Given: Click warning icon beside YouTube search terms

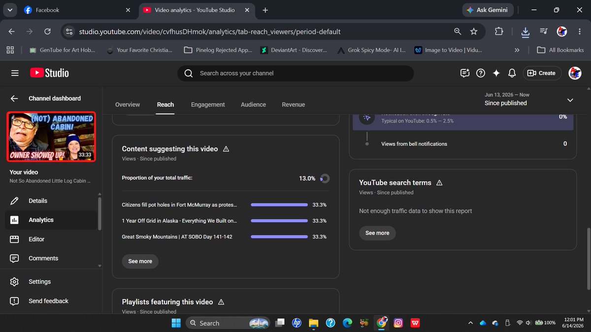Looking at the screenshot, I should coord(439,182).
